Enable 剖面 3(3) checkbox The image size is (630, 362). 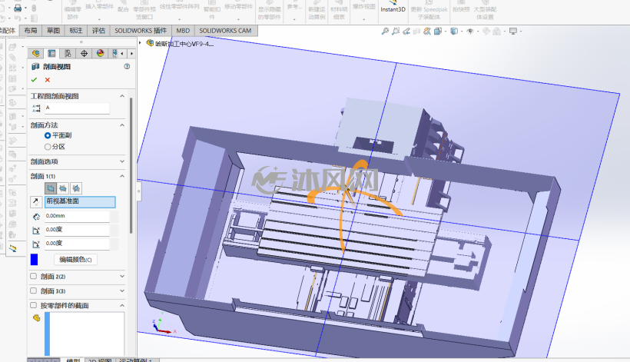click(33, 291)
